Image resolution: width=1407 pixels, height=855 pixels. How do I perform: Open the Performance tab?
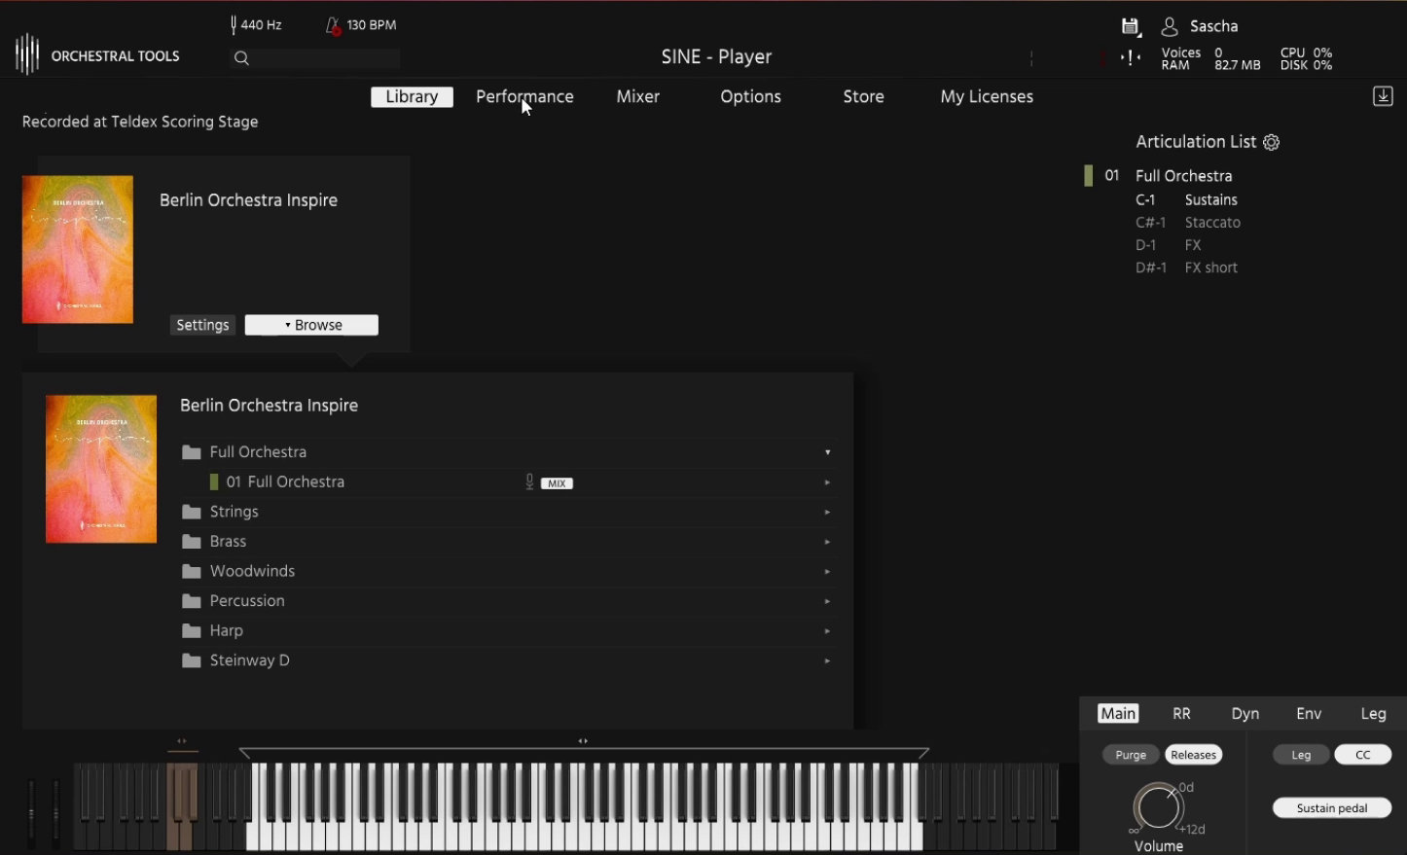(x=523, y=96)
